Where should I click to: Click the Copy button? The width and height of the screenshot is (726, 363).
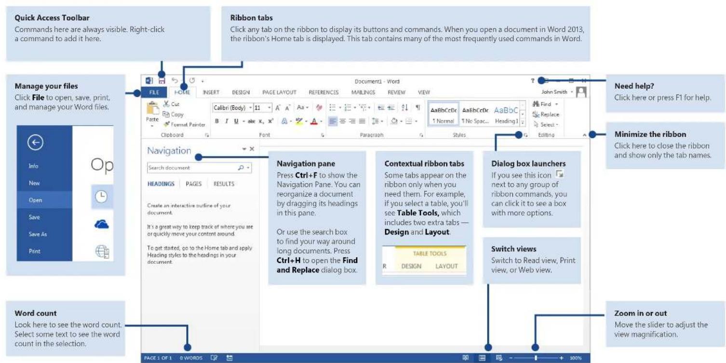[173, 115]
